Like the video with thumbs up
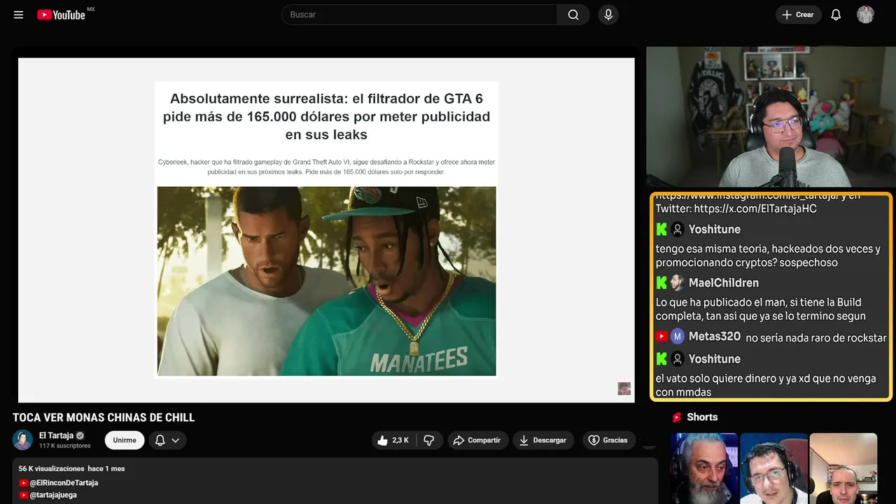The height and width of the screenshot is (504, 896). (393, 440)
